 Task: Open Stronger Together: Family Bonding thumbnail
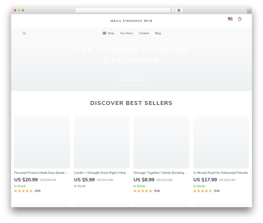161,142
